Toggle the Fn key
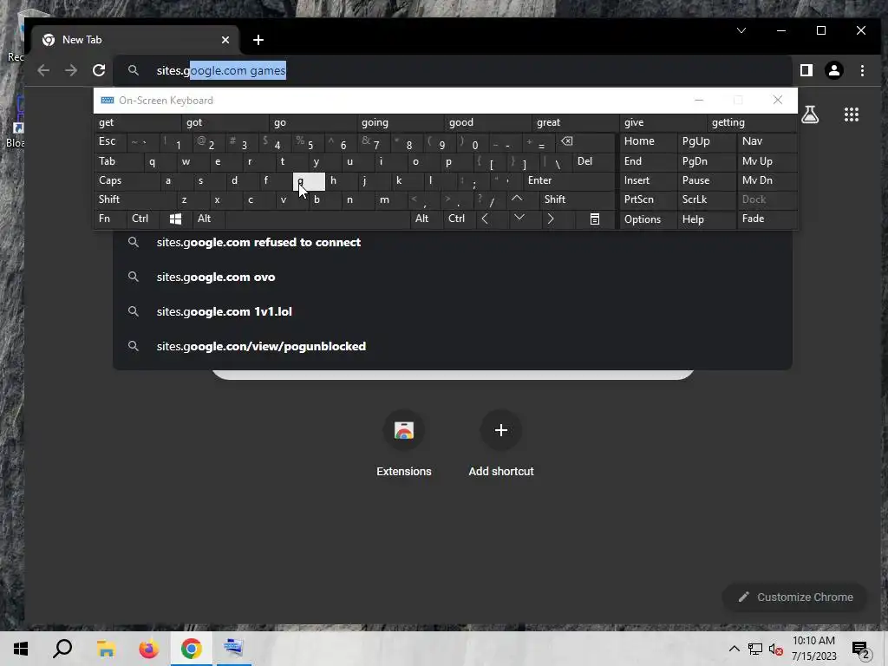Screen dimensions: 888x666 click(x=110, y=219)
